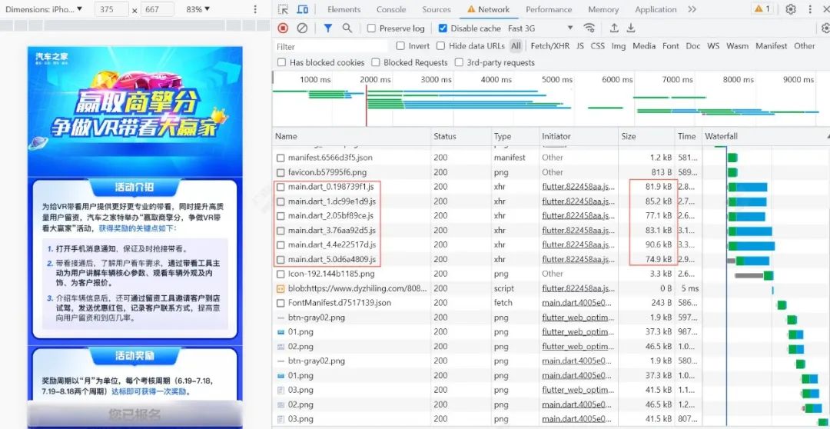Select the 01.png from flutter_web_optim row icon
The image size is (830, 429).
(281, 332)
